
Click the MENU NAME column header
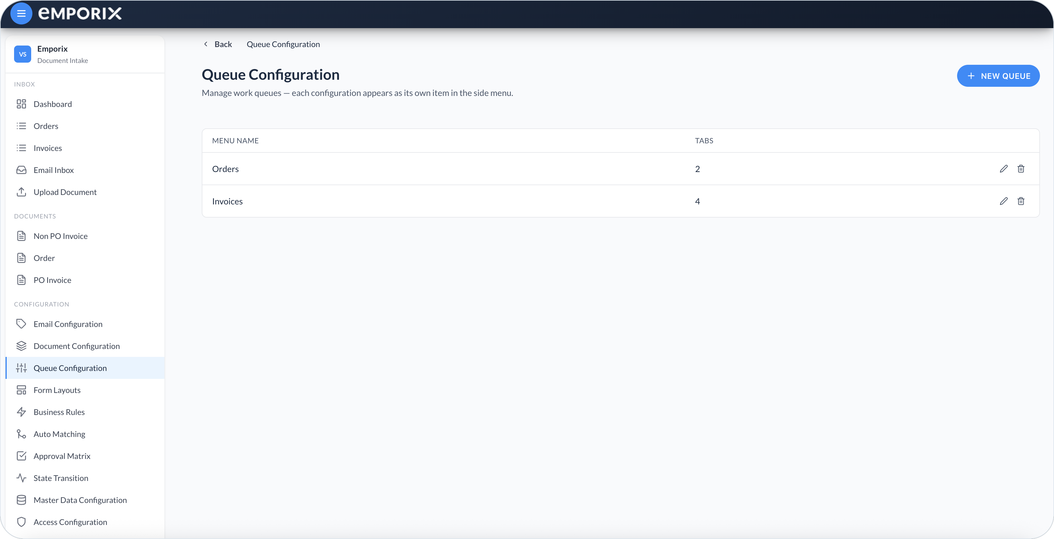click(235, 141)
